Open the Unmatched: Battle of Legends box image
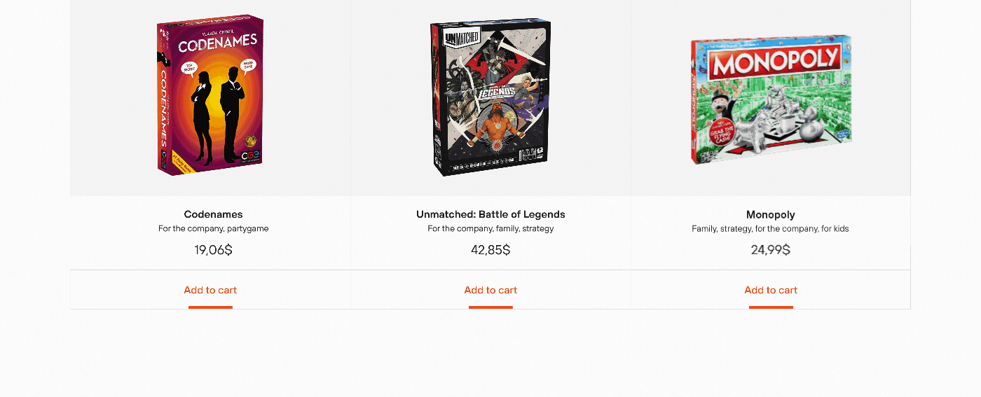The height and width of the screenshot is (397, 981). (x=490, y=98)
